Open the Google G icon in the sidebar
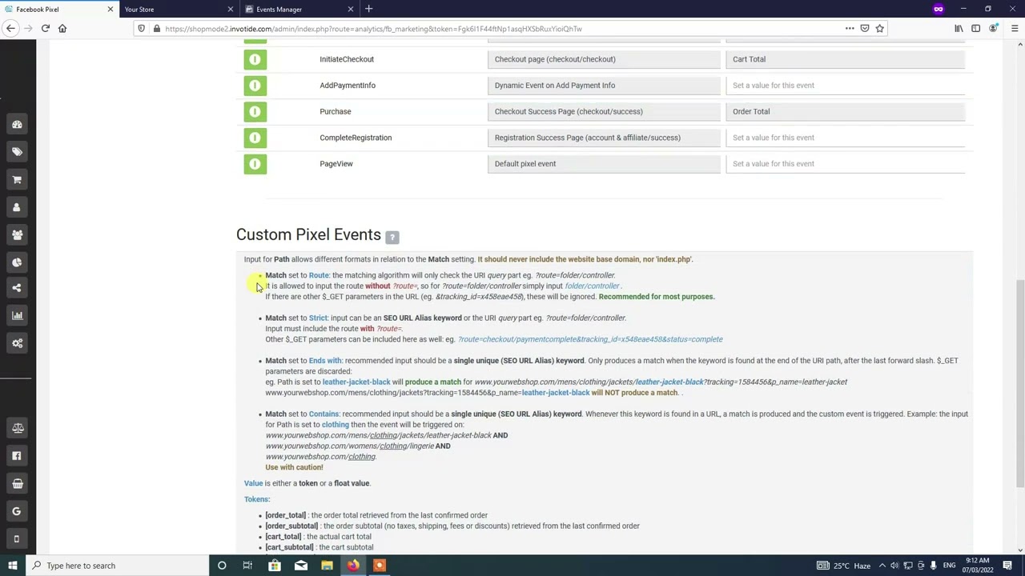Viewport: 1025px width, 576px height. click(x=17, y=511)
